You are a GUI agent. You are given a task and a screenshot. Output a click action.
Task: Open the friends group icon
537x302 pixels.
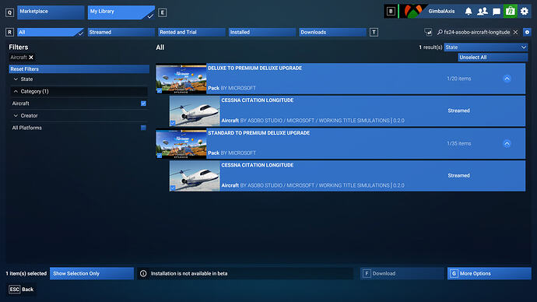pyautogui.click(x=483, y=12)
